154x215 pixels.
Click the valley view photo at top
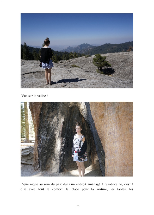(77, 51)
